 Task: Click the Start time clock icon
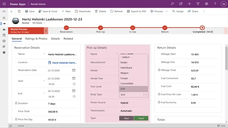[x=74, y=84]
